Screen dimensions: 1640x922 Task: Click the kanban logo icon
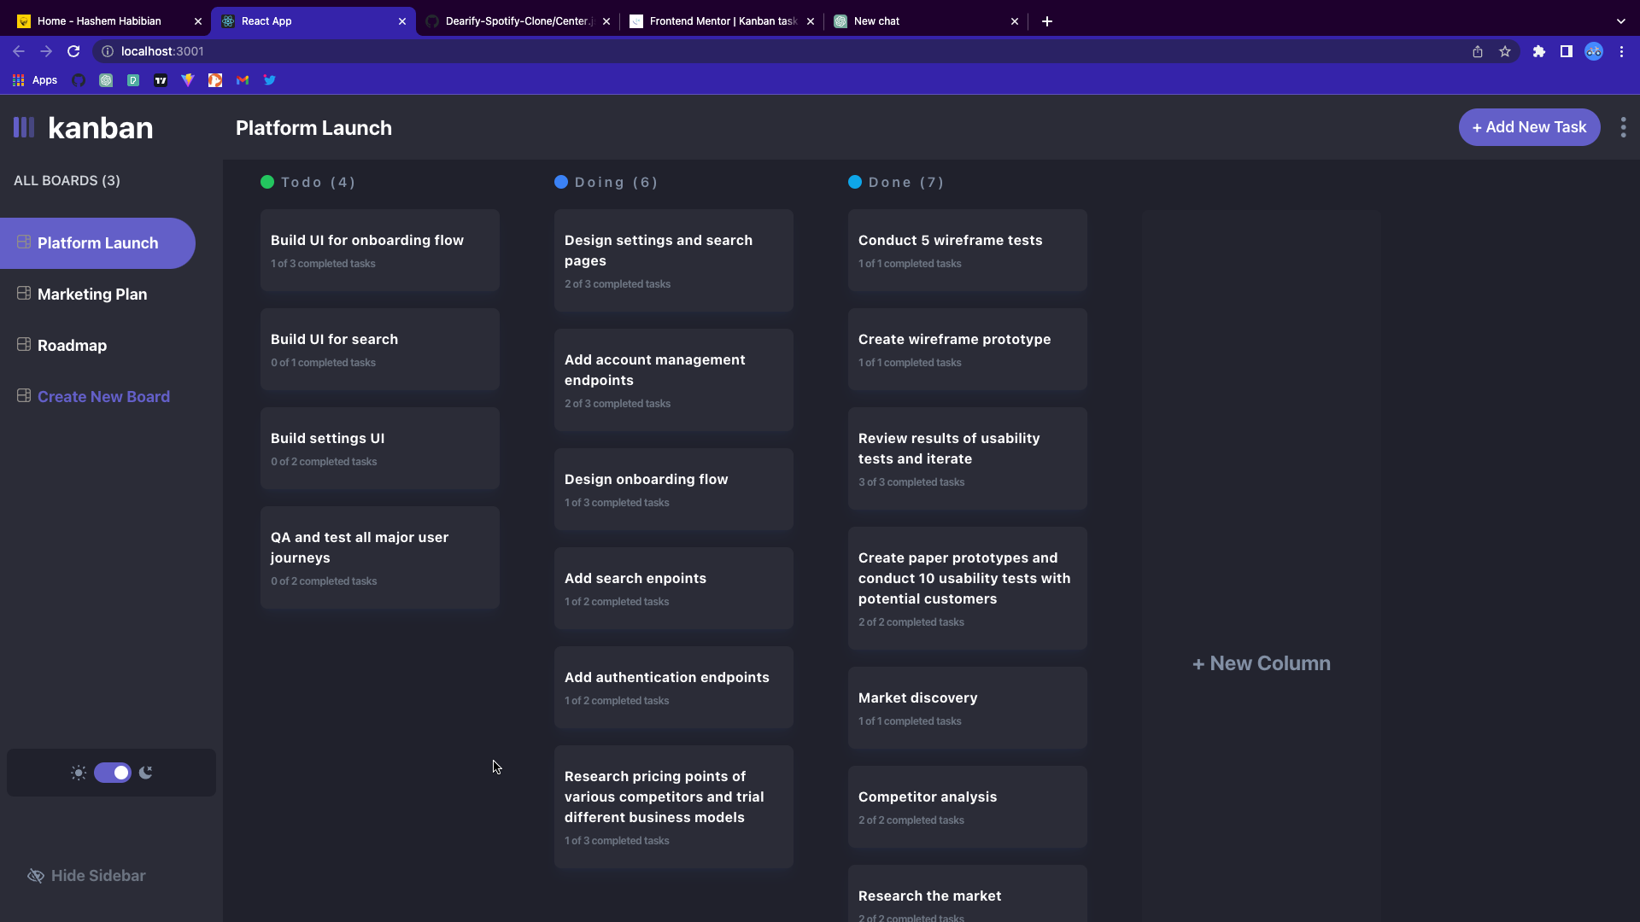pos(24,128)
